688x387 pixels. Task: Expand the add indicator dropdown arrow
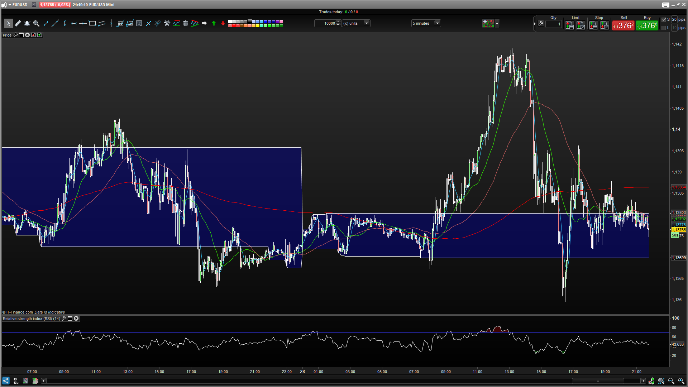[x=497, y=23]
